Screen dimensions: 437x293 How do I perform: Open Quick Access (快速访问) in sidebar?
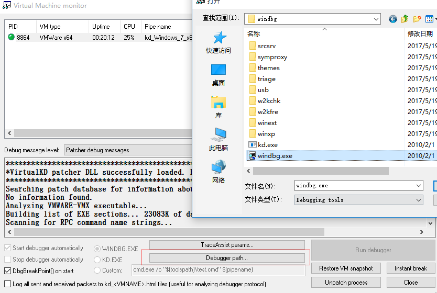[218, 42]
